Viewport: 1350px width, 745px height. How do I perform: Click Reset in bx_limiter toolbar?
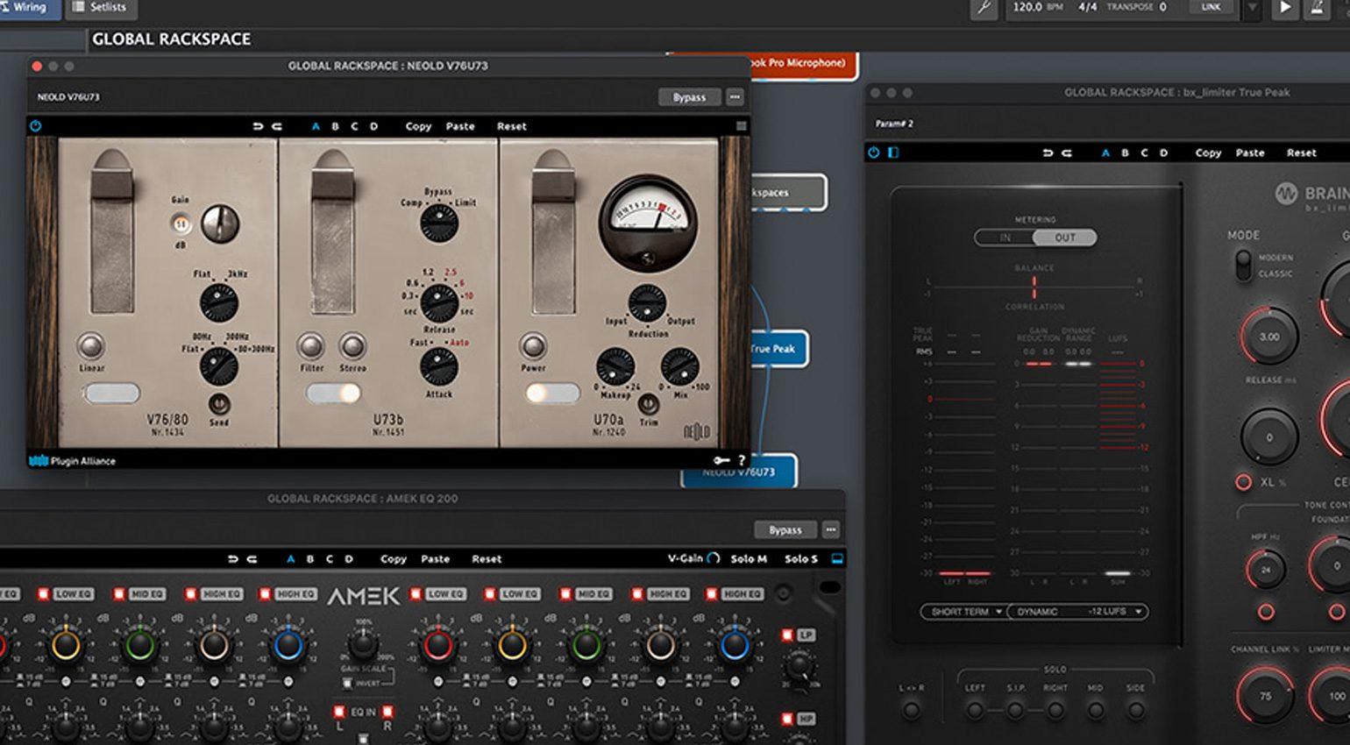click(1301, 153)
